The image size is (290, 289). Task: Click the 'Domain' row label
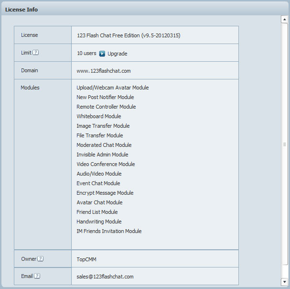pos(30,71)
